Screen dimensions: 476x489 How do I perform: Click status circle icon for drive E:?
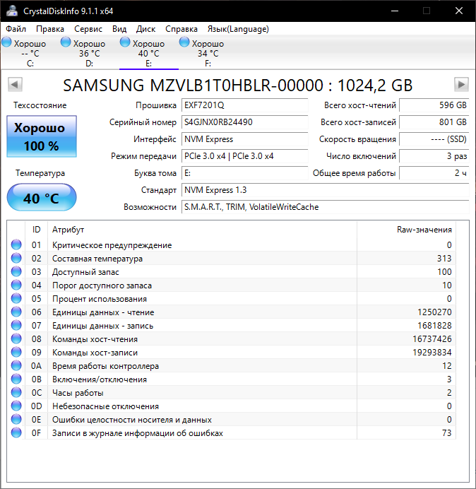(125, 42)
